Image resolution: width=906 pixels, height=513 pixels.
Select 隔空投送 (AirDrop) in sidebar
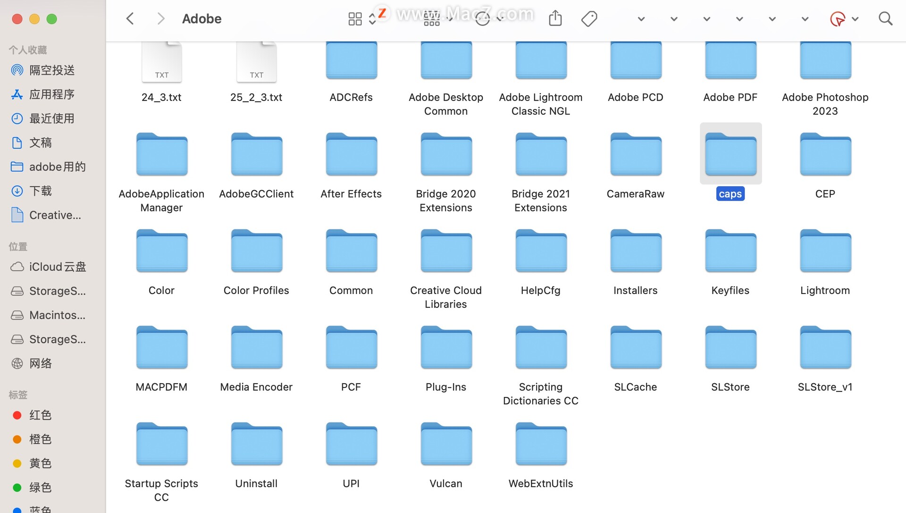[52, 70]
